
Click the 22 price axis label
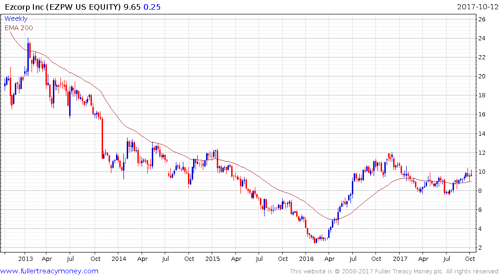482,57
